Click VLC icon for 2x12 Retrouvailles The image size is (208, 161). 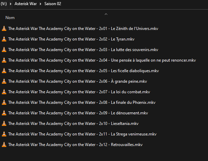pyautogui.click(x=4, y=145)
